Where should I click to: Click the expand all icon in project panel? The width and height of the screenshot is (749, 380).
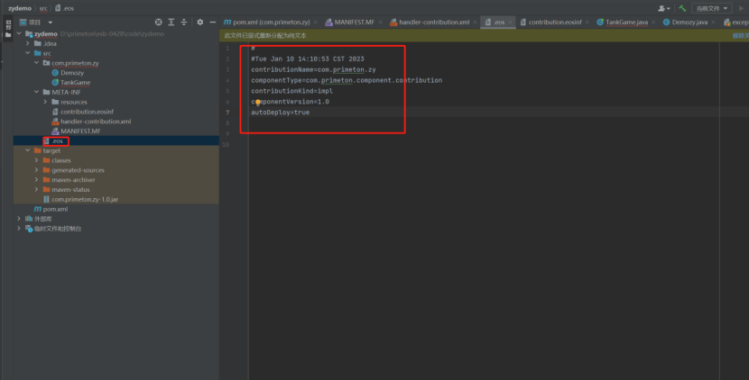click(171, 22)
